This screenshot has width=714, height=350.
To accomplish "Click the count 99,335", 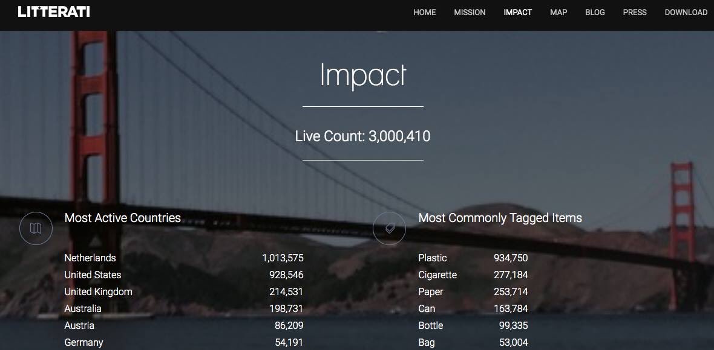I will point(514,325).
